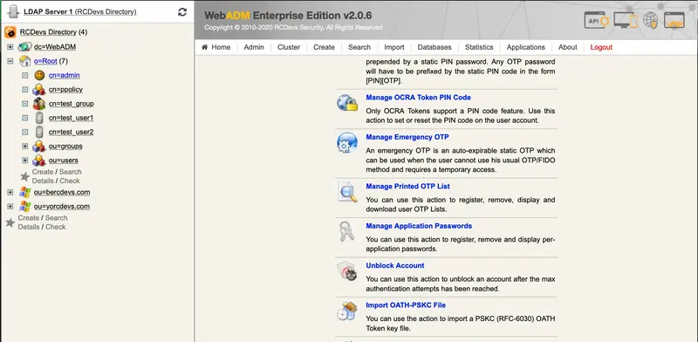The image size is (698, 342).
Task: Select cn=admin in the tree
Action: tap(64, 75)
